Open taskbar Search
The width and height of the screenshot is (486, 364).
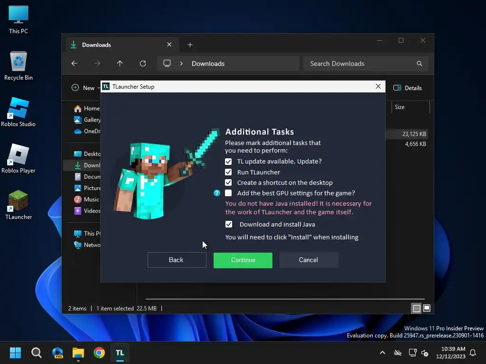tap(36, 353)
